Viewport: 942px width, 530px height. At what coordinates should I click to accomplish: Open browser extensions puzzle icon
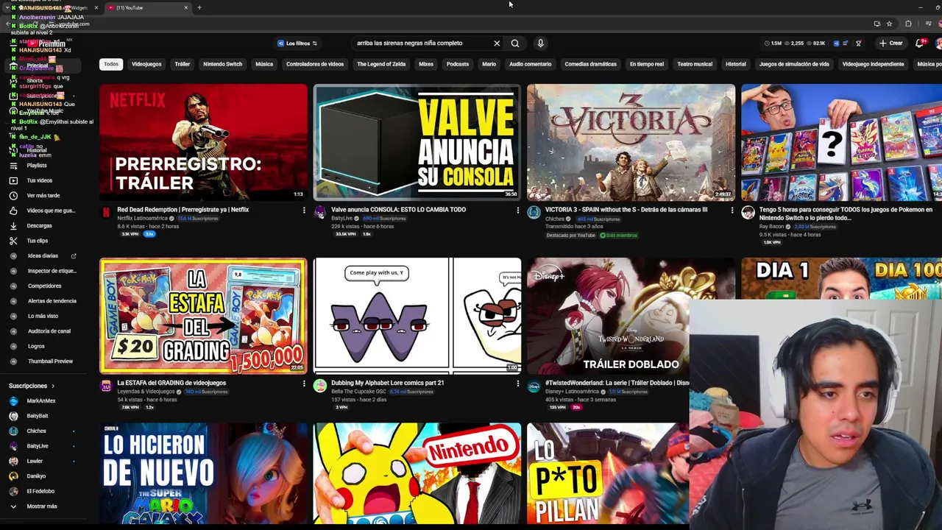pyautogui.click(x=908, y=24)
